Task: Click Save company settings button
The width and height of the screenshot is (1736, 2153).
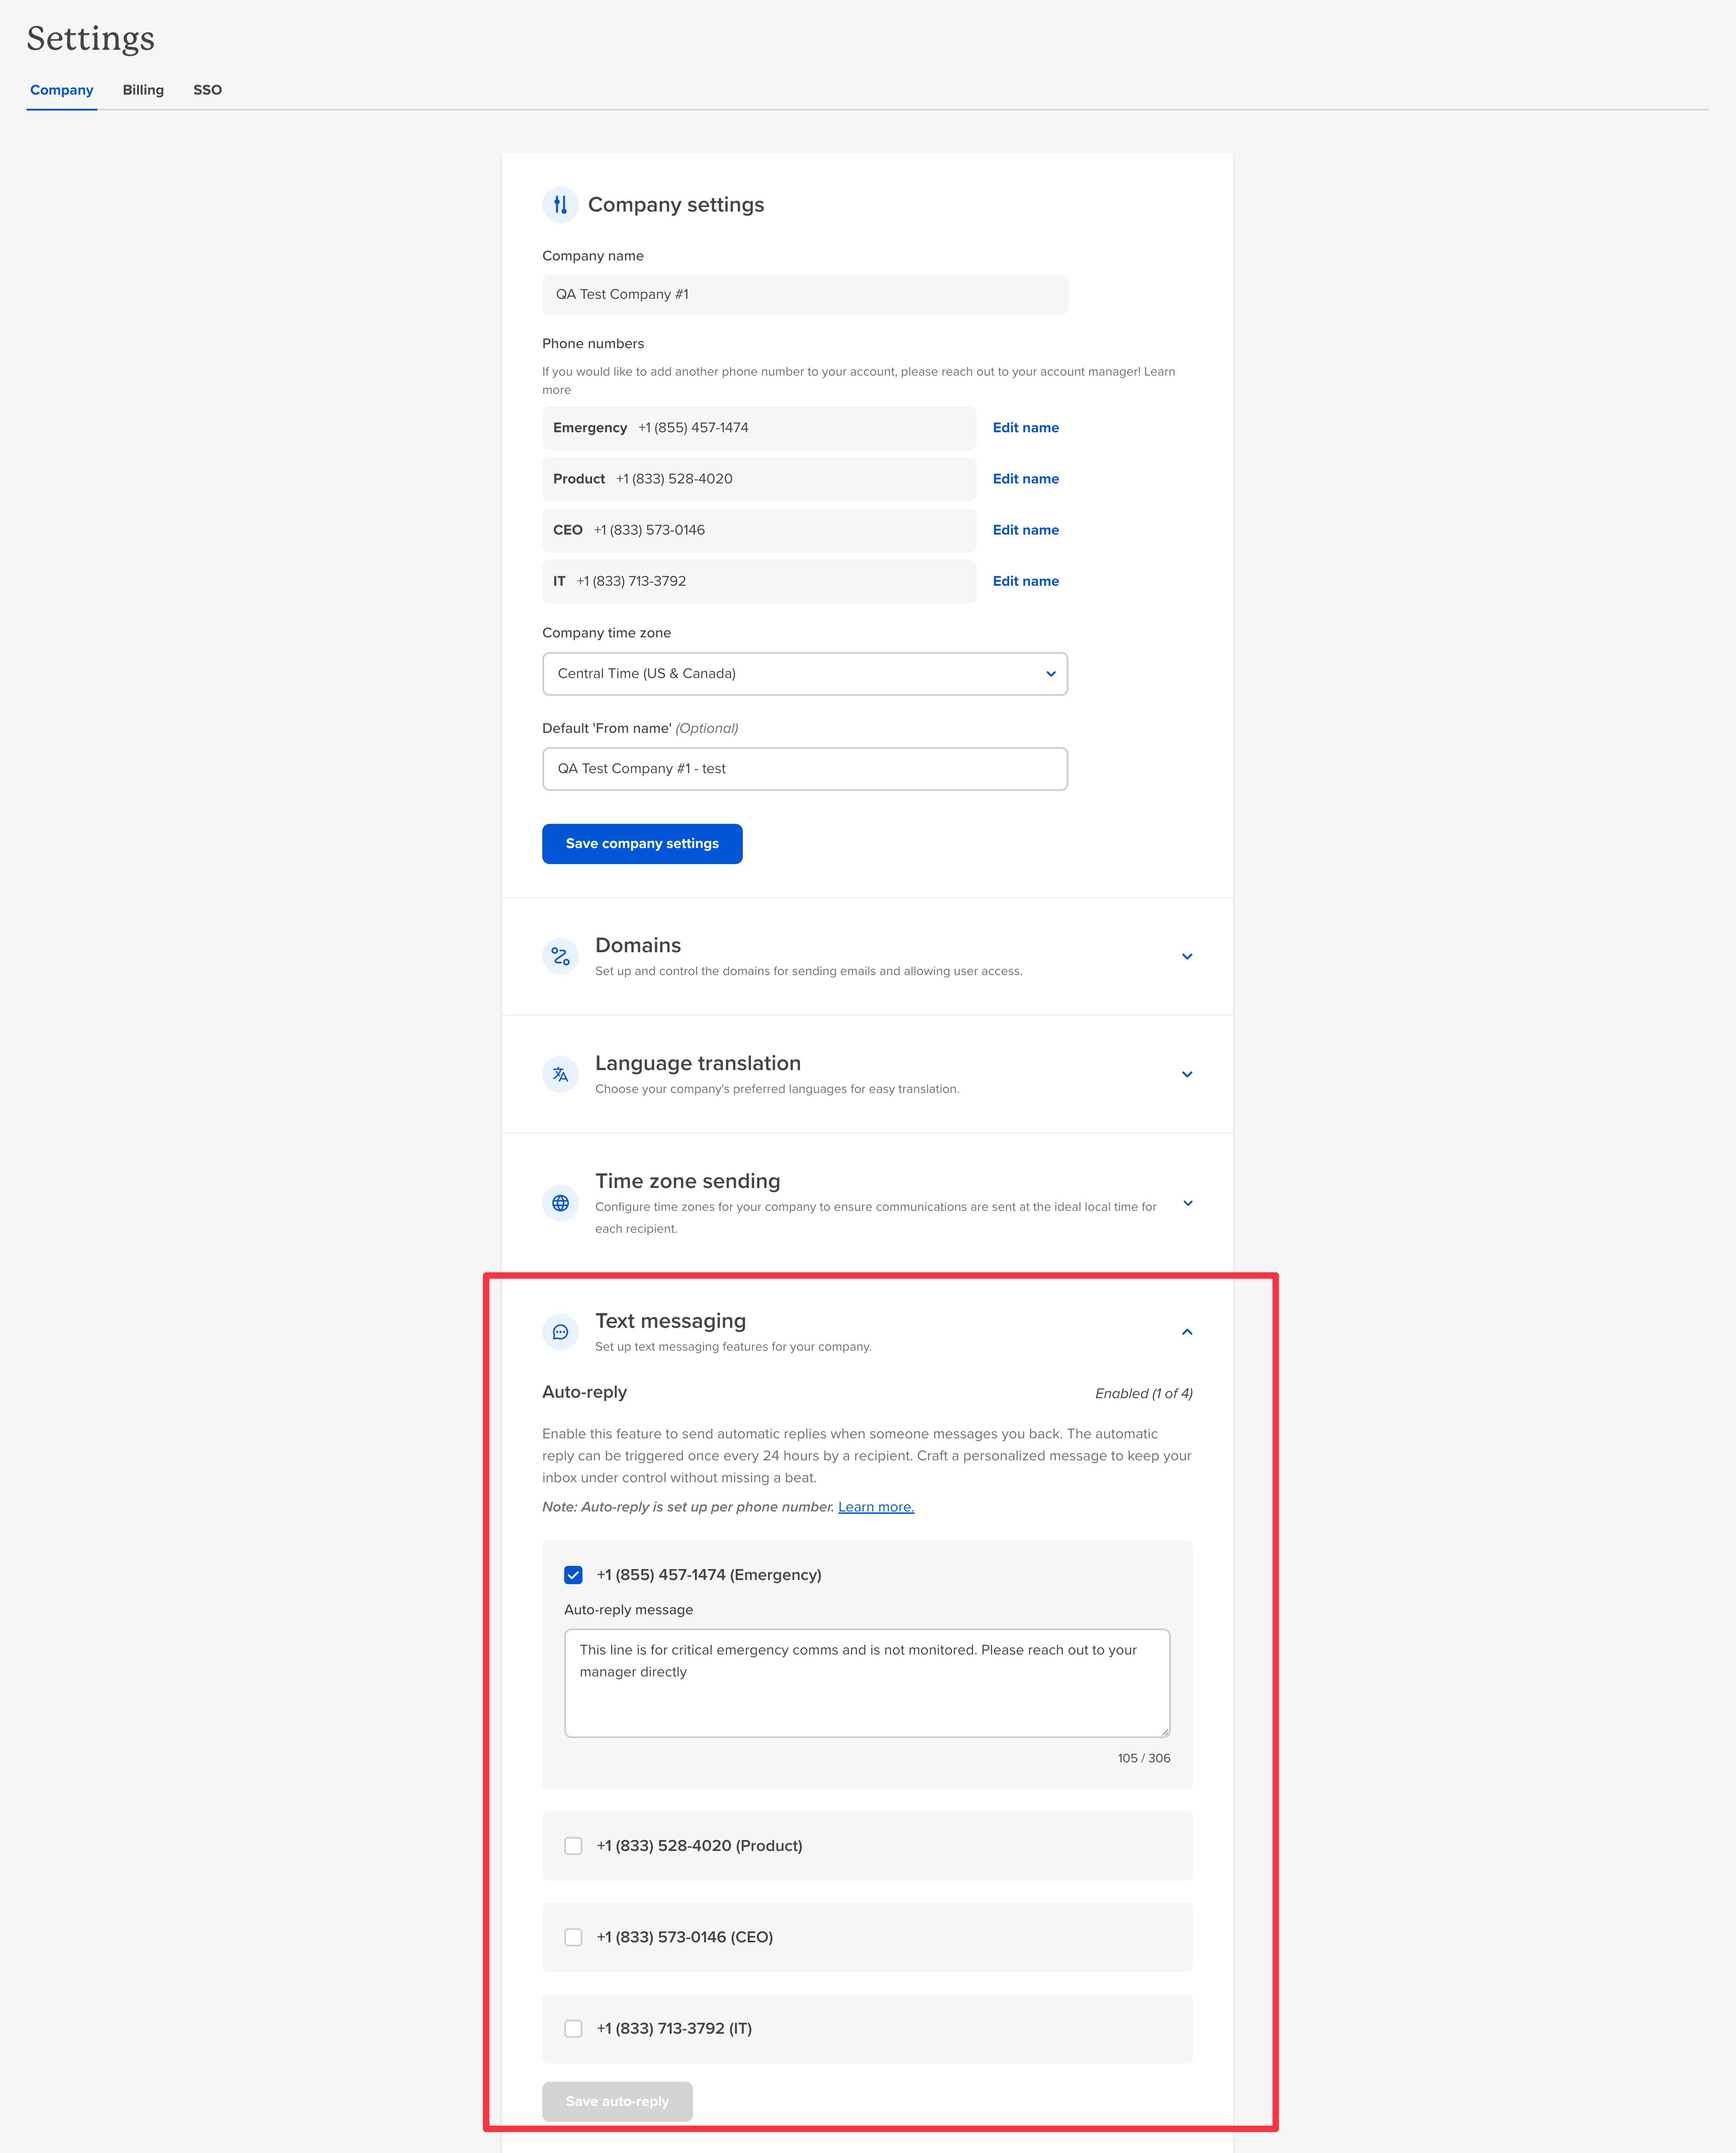Action: (642, 844)
